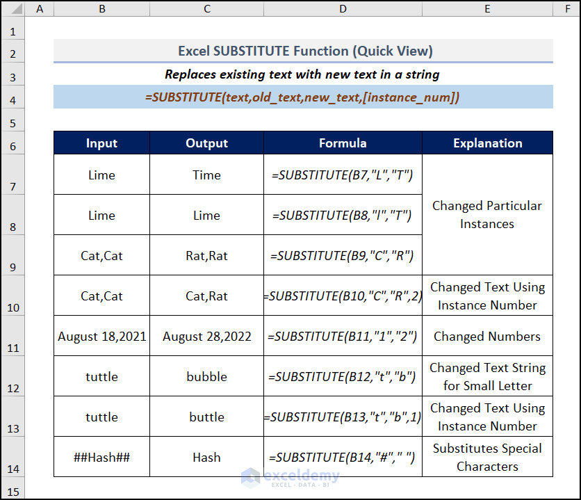Click the 'bubble' output cell

point(206,376)
